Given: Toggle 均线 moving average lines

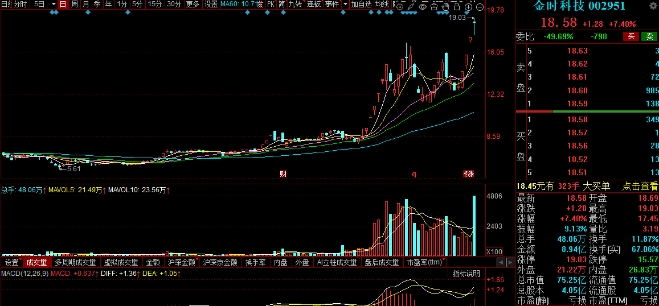Looking at the screenshot, I should pyautogui.click(x=382, y=5).
